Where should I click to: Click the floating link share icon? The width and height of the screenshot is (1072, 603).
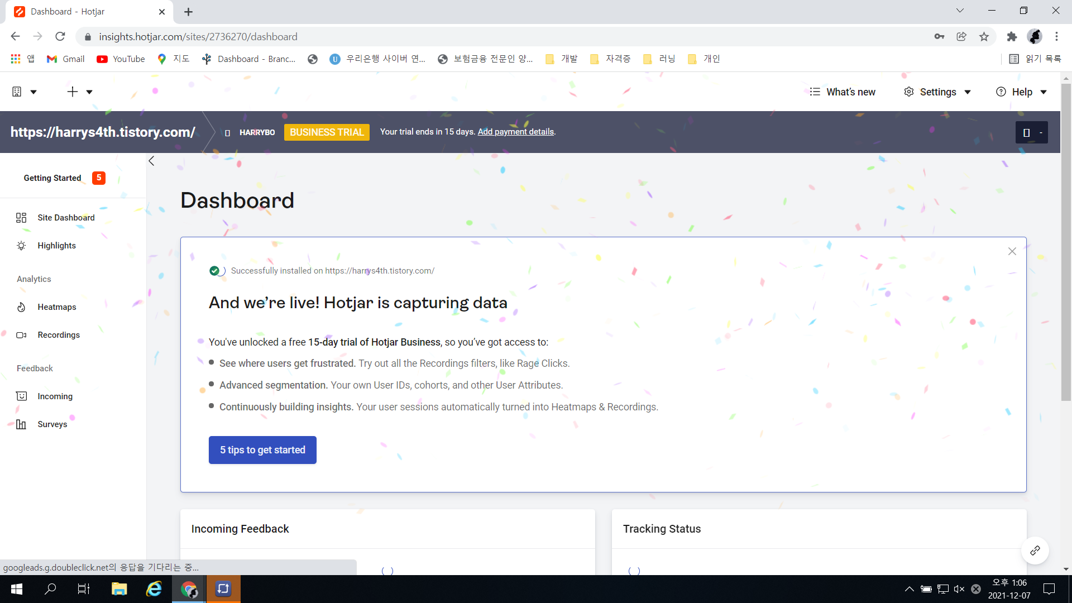point(1035,551)
